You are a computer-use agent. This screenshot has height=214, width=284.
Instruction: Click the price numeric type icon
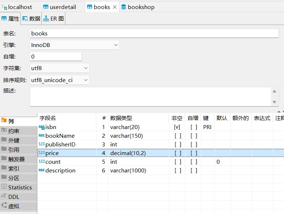[x=42, y=153]
